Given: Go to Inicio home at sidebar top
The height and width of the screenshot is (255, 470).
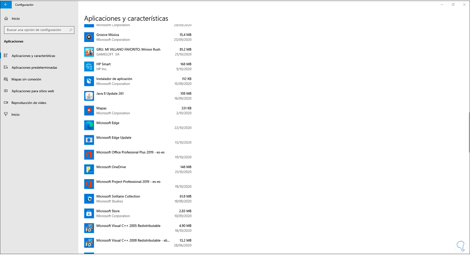Looking at the screenshot, I should coord(15,19).
